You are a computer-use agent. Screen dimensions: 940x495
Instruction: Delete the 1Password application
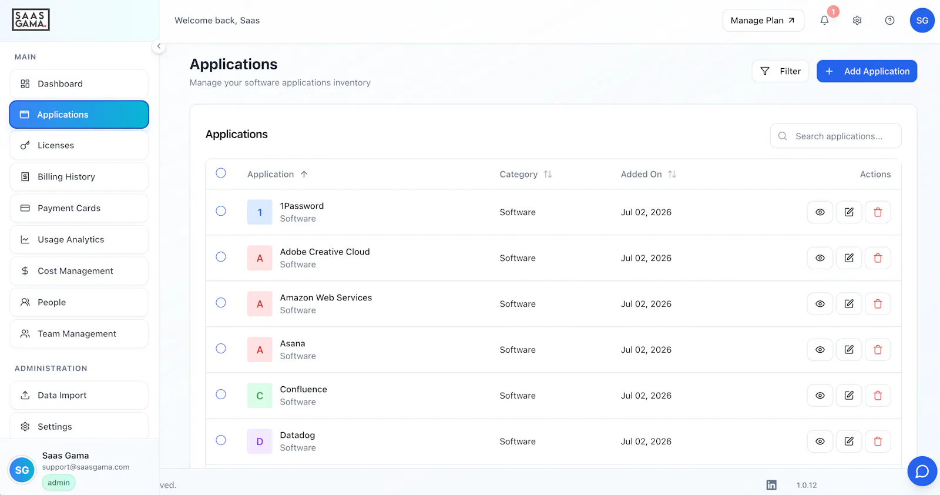coord(878,212)
